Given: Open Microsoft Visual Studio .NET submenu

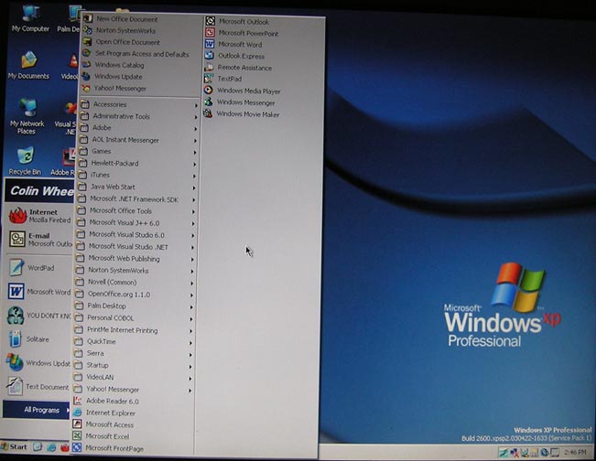Looking at the screenshot, I should click(x=135, y=246).
